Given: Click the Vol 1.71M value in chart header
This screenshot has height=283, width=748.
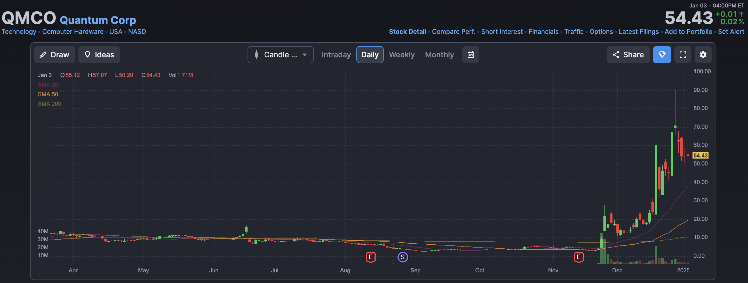Looking at the screenshot, I should point(181,75).
